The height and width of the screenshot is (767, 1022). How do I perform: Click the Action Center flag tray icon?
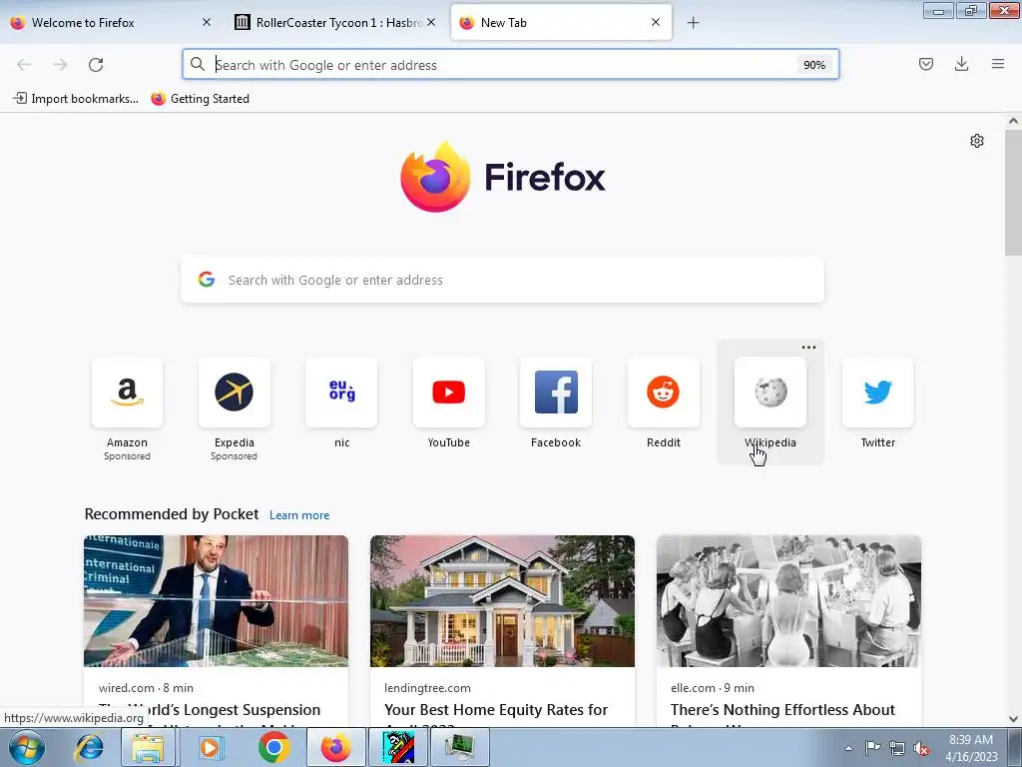[x=872, y=748]
